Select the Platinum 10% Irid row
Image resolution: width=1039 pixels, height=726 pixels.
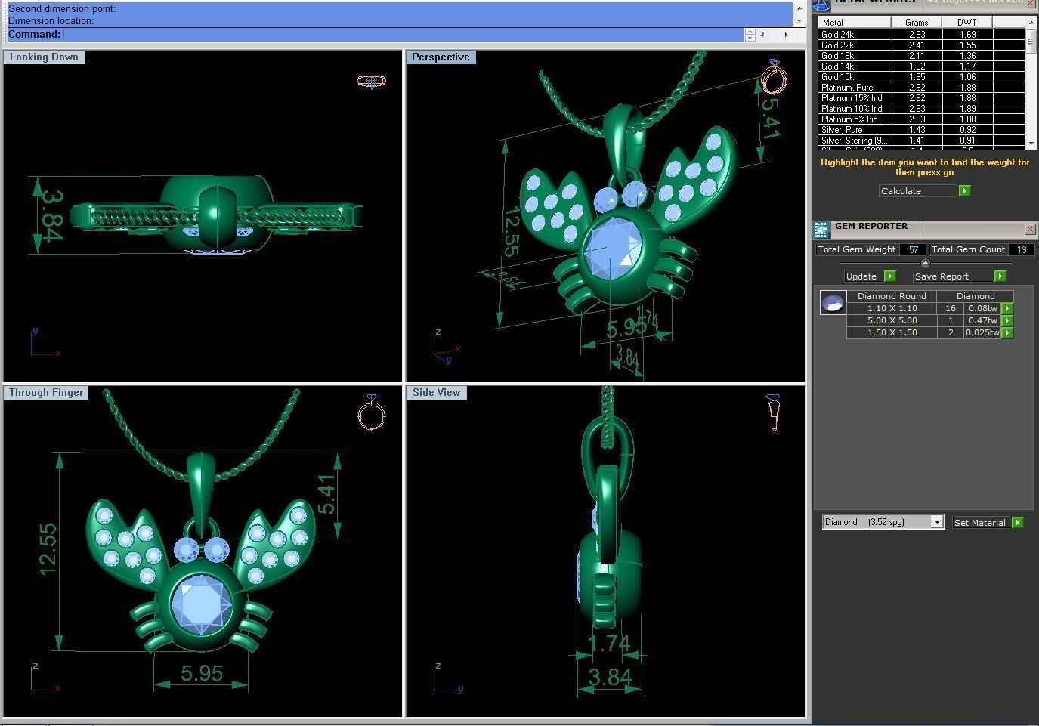coord(921,109)
